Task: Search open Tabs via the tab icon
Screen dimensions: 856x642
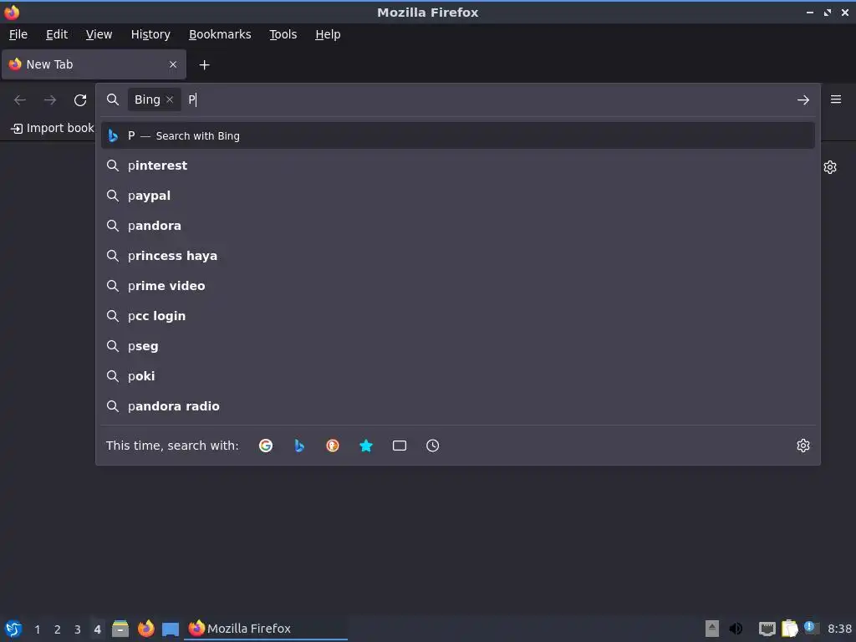Action: 399,446
